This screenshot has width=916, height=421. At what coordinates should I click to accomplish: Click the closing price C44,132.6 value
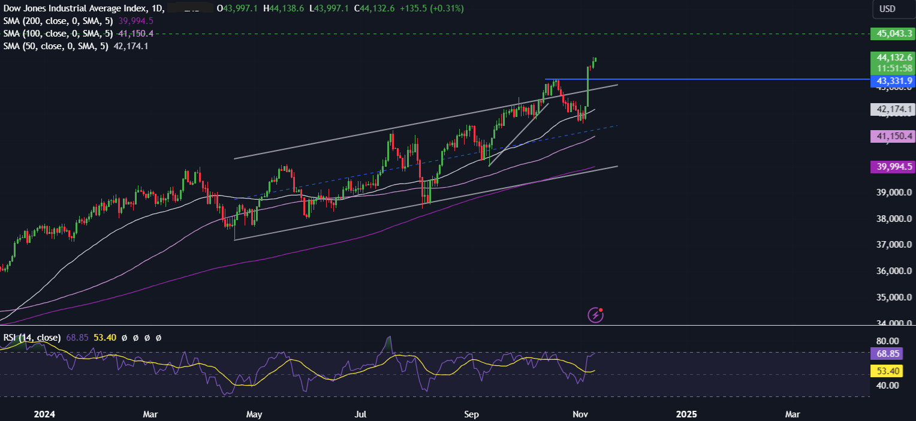[373, 8]
